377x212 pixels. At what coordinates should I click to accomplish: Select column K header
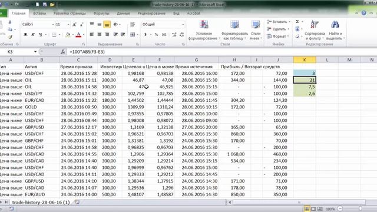tap(305, 59)
